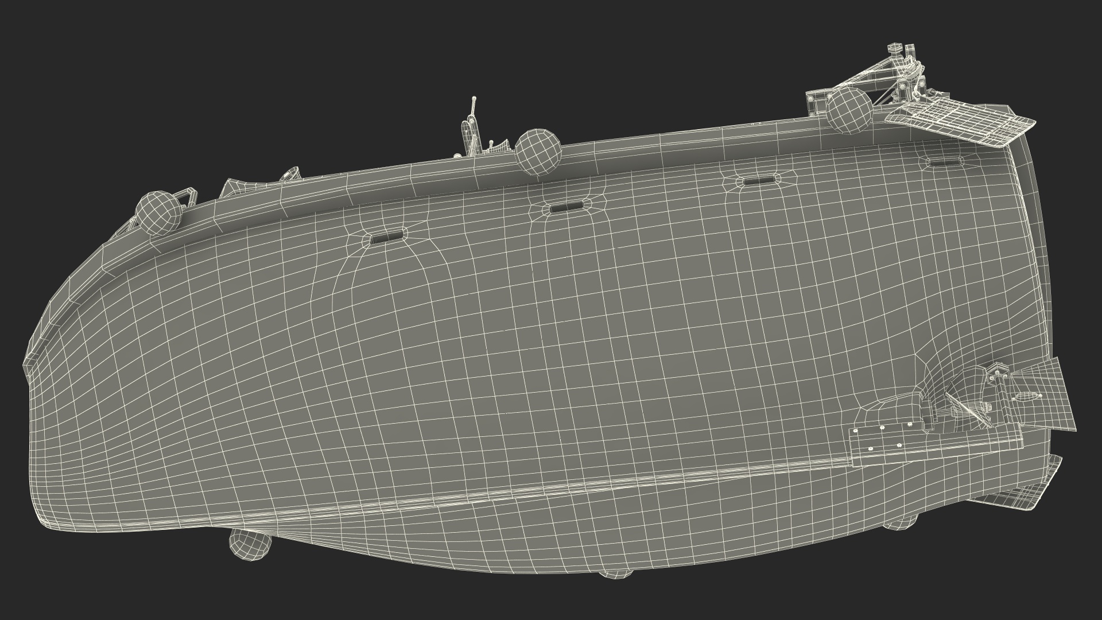
Task: Select the second hull slot from the left
Action: pos(566,207)
